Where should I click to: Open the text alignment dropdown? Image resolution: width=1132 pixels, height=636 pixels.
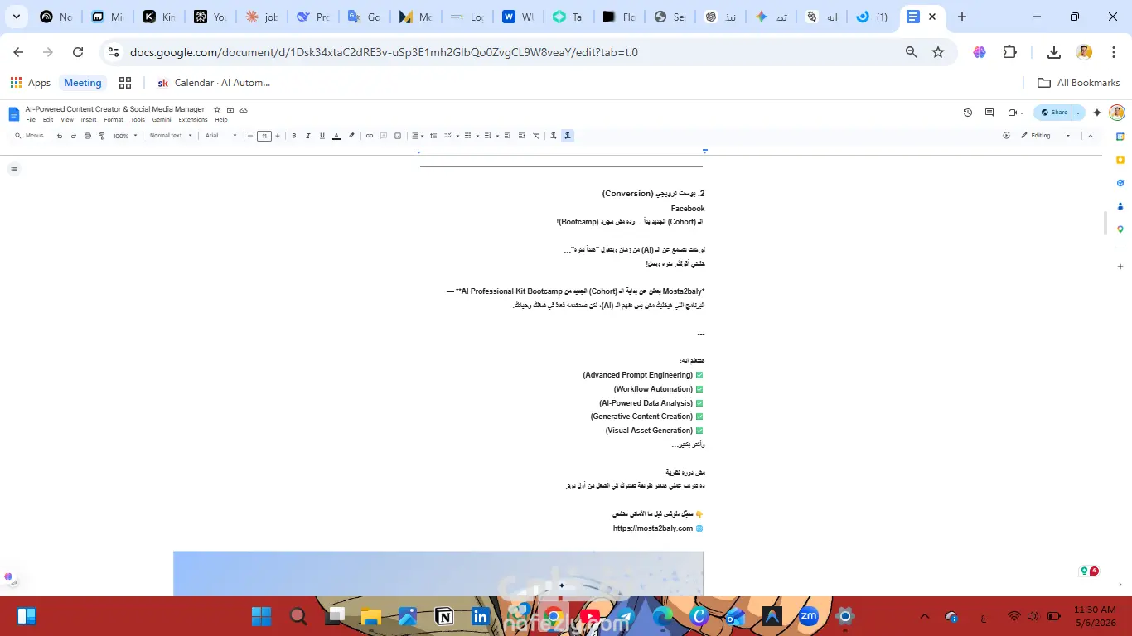tap(418, 136)
